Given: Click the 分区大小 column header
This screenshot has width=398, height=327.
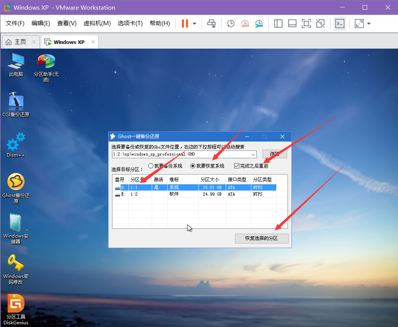Looking at the screenshot, I should point(212,180).
